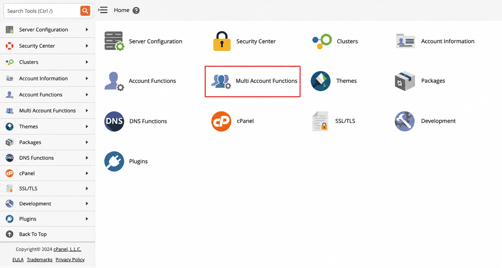Expand Packages arrow in sidebar

87,142
